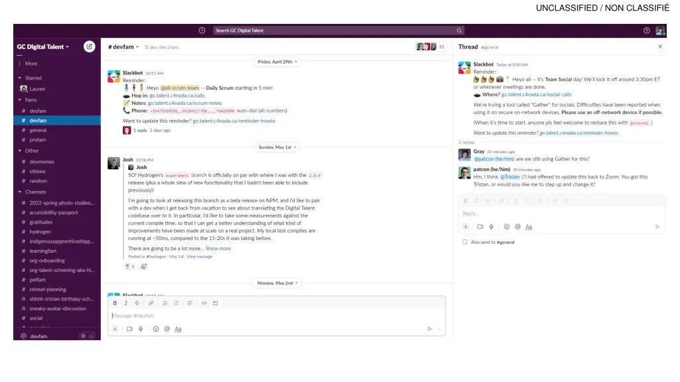Collapse the Other section

(x=19, y=151)
